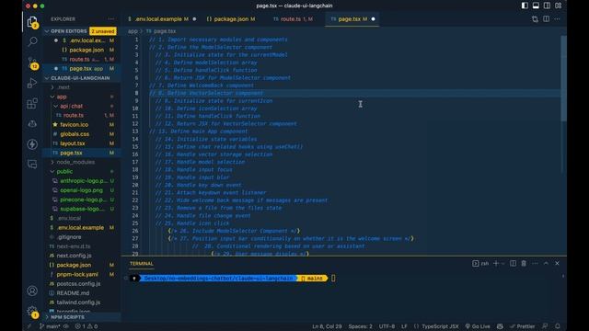
Task: Close the terminal panel
Action: [x=557, y=264]
